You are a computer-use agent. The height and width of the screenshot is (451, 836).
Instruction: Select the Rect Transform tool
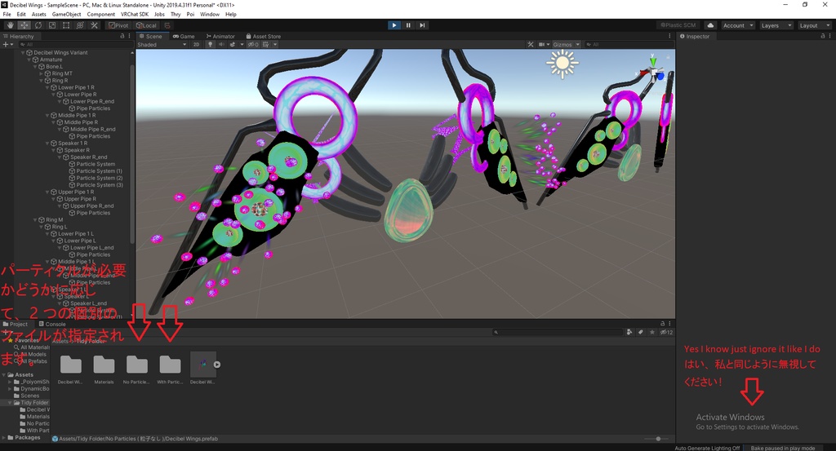(x=66, y=25)
